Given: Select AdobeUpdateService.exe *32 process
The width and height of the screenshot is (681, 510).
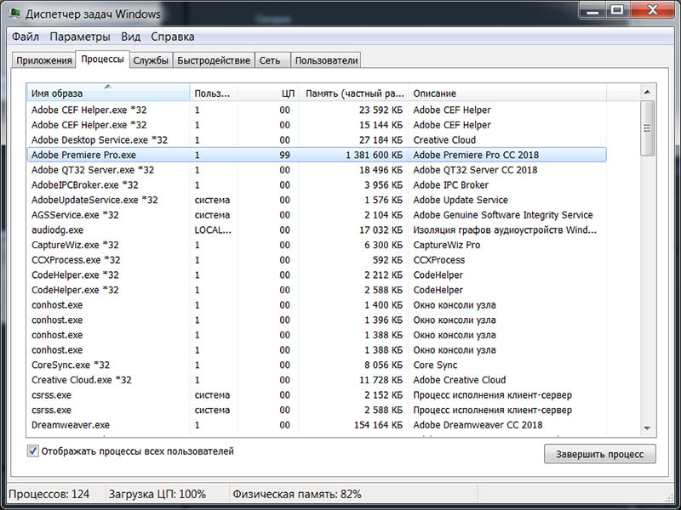Looking at the screenshot, I should click(317, 200).
